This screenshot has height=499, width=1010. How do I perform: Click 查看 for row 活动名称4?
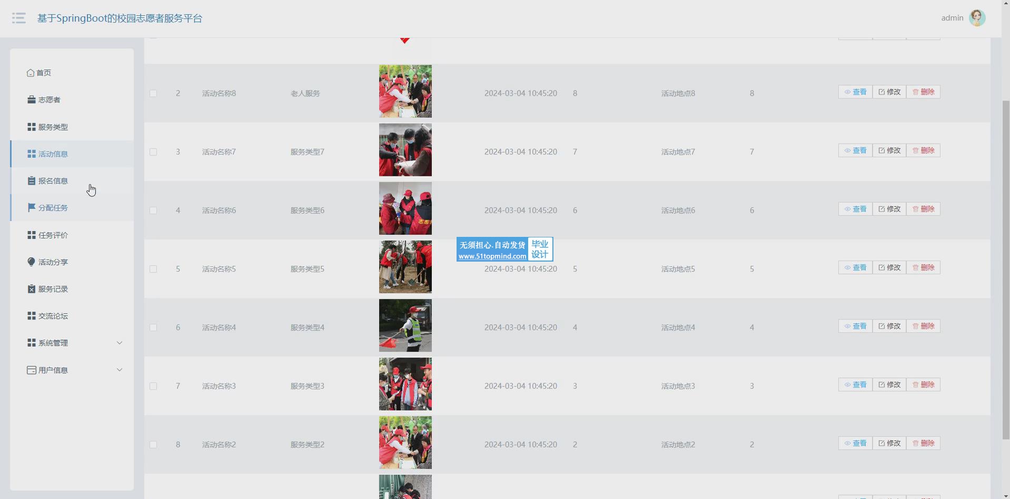tap(855, 326)
